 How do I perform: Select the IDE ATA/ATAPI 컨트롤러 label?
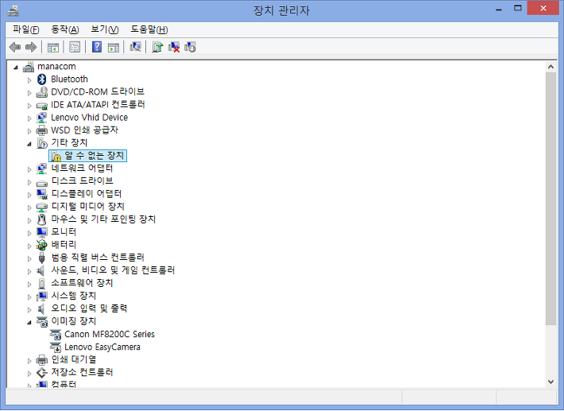click(98, 105)
